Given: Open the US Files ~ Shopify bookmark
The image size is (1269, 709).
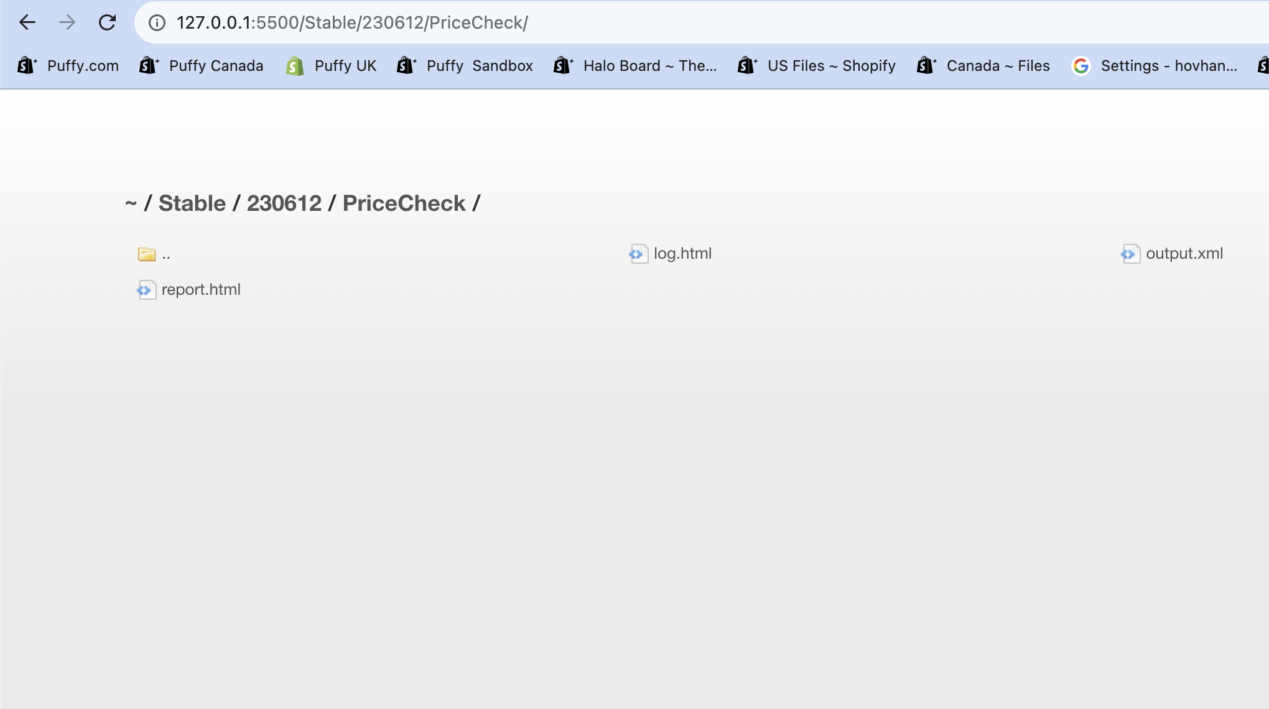Looking at the screenshot, I should [x=817, y=66].
